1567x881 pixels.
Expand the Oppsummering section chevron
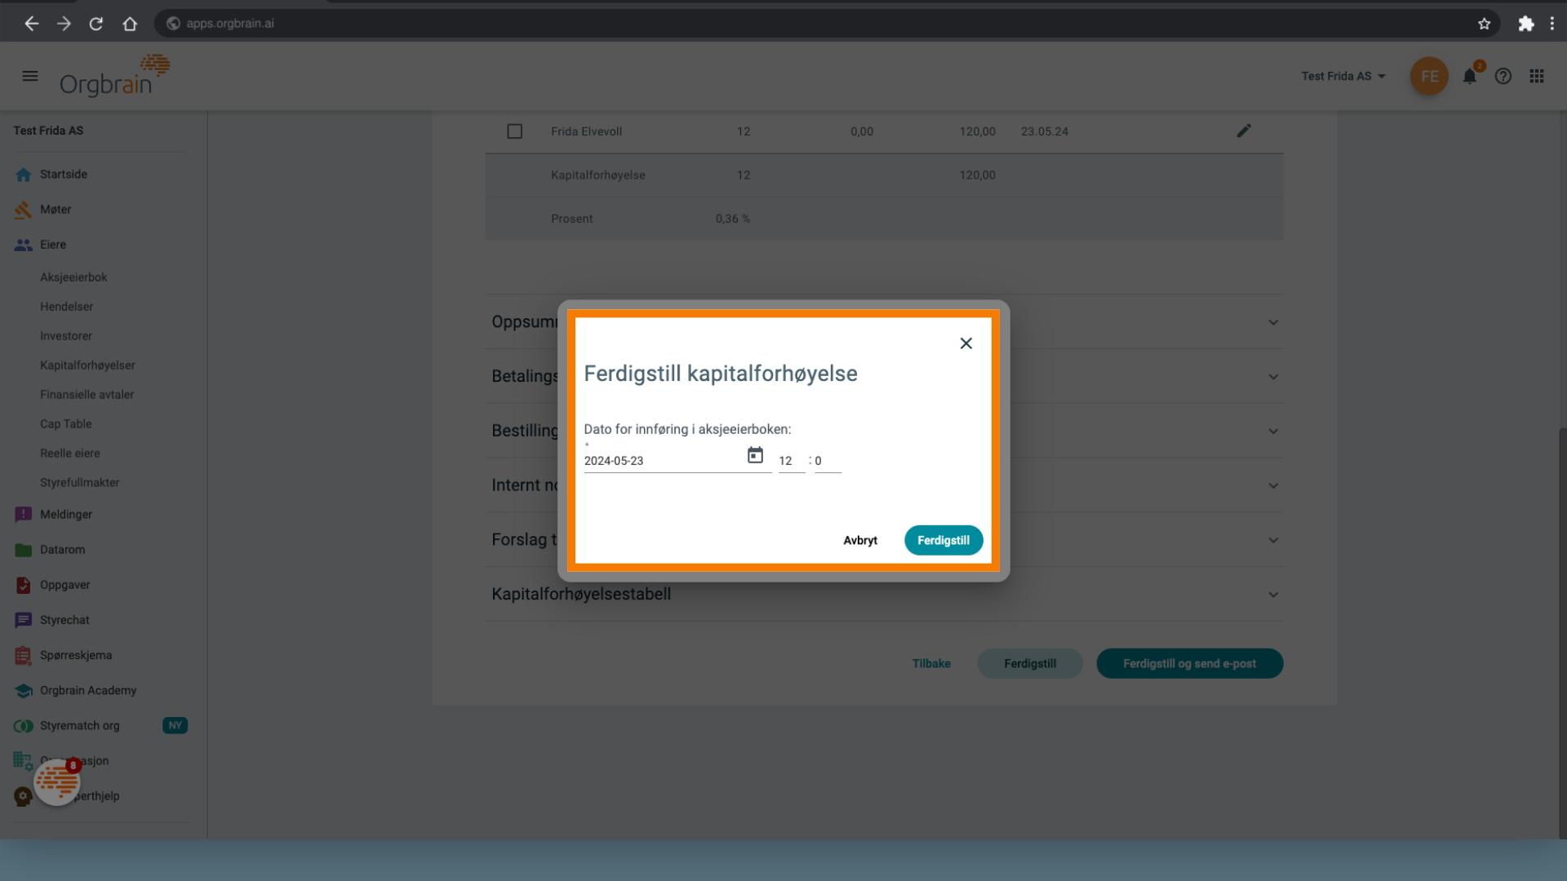pyautogui.click(x=1273, y=322)
